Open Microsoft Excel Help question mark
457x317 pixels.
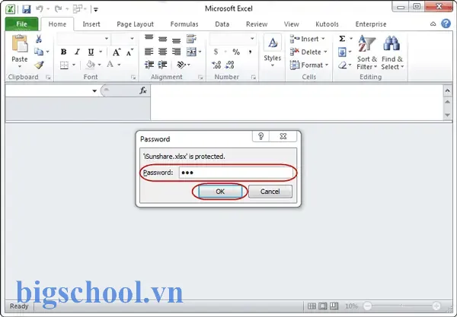(x=446, y=24)
